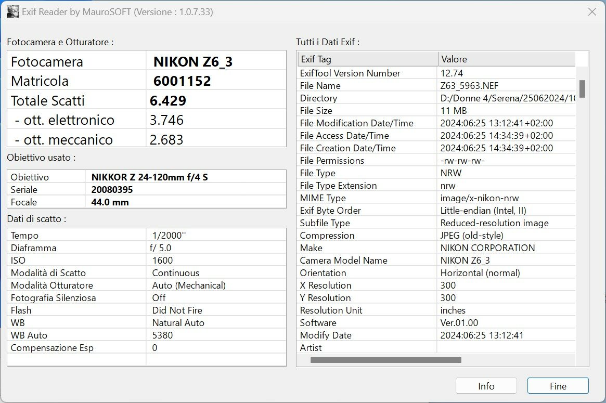Click the lens Seriale value 20080395
The image size is (606, 403).
112,190
